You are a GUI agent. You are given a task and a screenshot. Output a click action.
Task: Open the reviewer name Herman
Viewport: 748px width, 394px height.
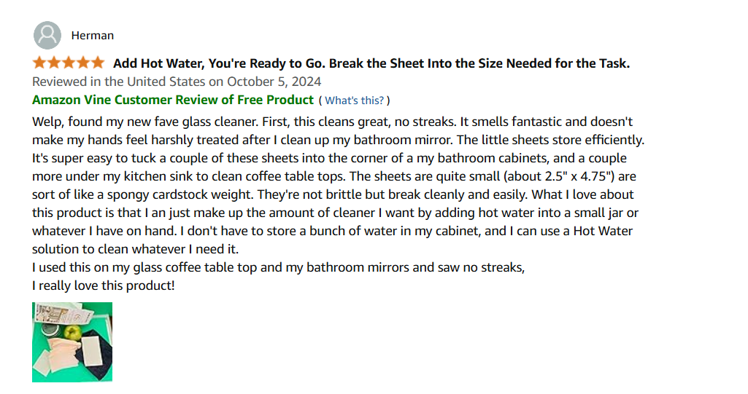point(93,36)
